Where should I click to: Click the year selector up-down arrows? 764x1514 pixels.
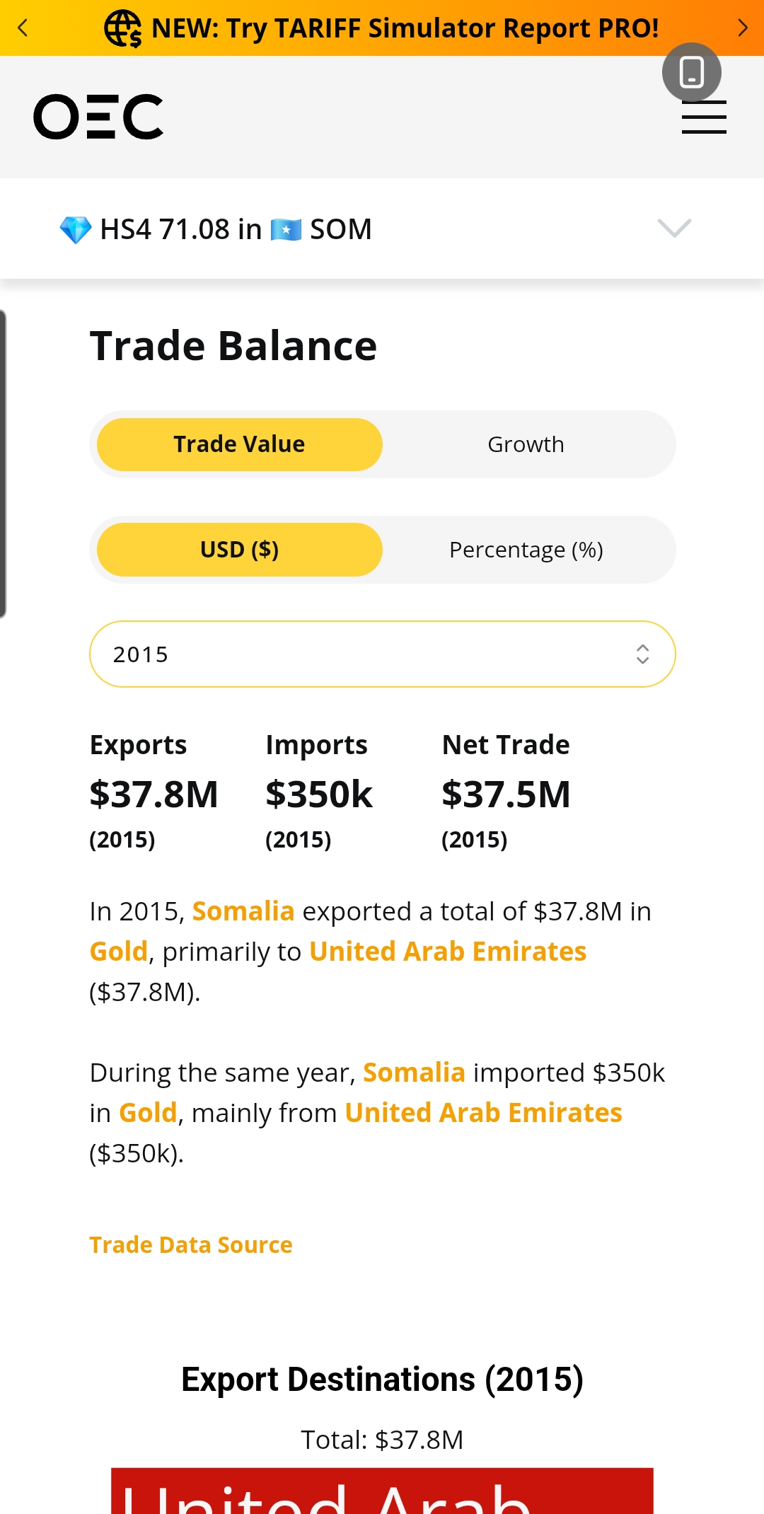[x=642, y=654]
